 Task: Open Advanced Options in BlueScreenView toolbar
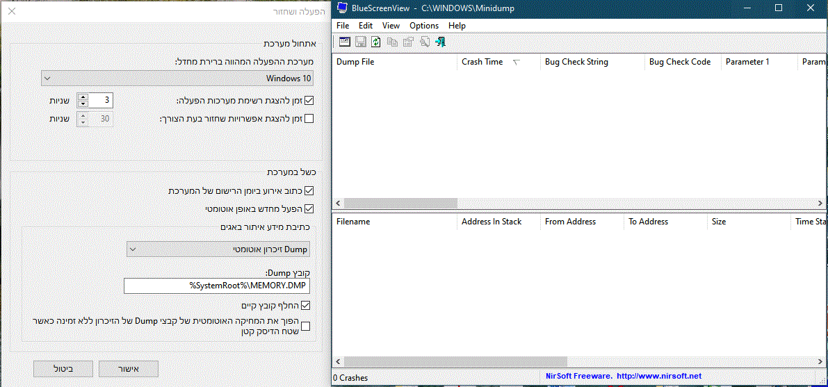click(x=345, y=42)
